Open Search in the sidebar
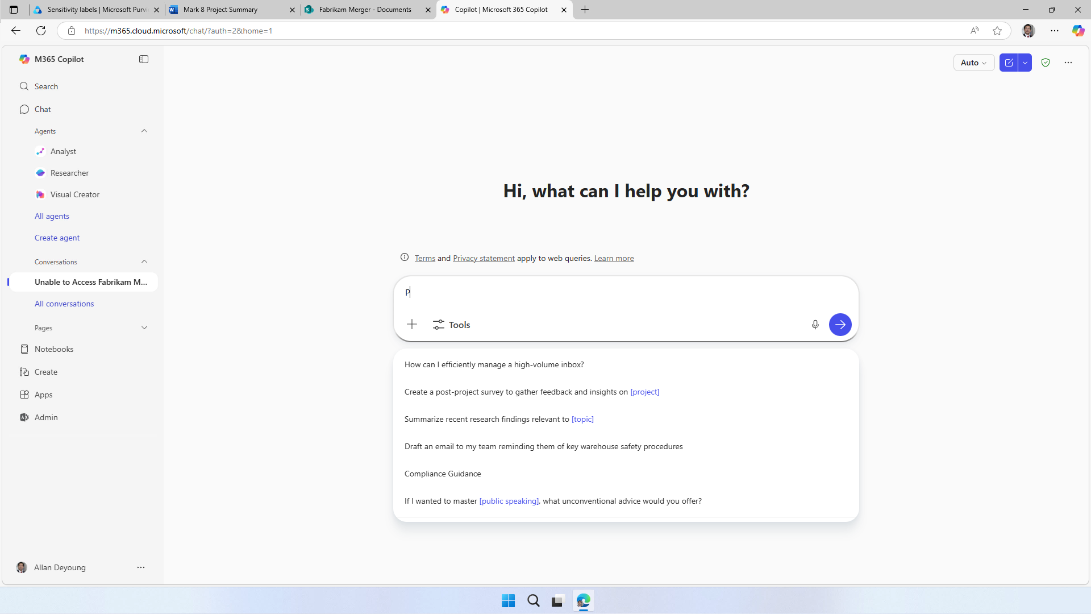The width and height of the screenshot is (1091, 614). tap(82, 86)
